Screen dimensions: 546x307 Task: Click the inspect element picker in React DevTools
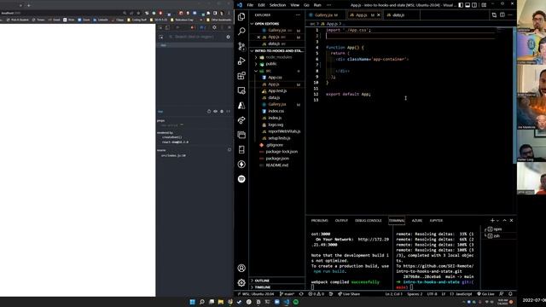pyautogui.click(x=161, y=37)
